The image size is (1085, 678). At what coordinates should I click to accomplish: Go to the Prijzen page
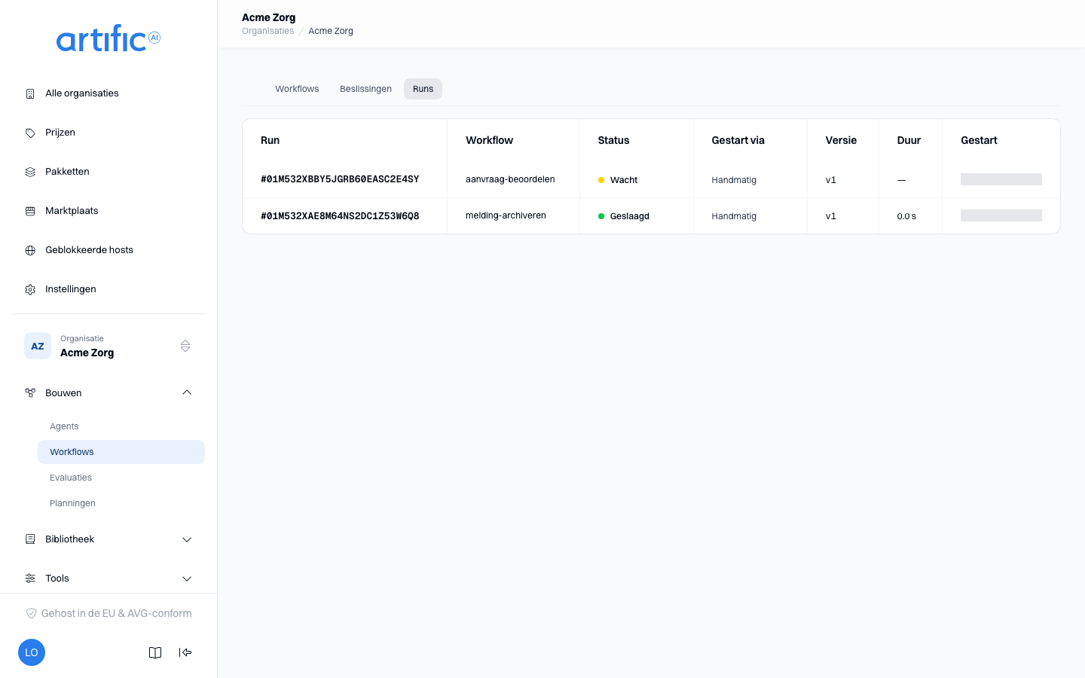coord(108,133)
